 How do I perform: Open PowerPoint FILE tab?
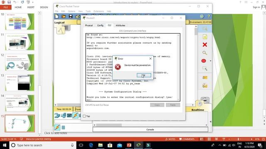(x=6, y=7)
